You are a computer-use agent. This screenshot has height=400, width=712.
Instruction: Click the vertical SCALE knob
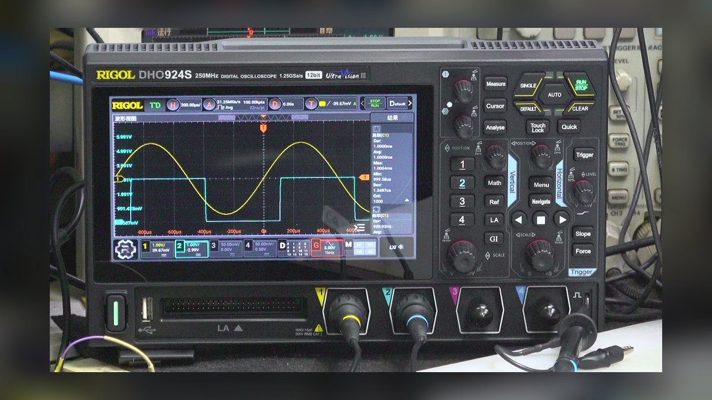click(462, 256)
